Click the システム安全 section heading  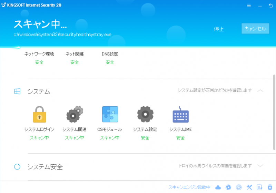(45, 167)
